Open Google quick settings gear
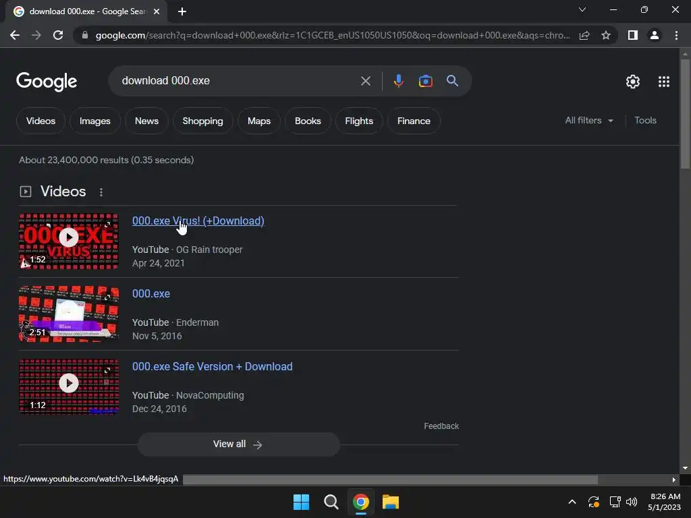Viewport: 691px width, 518px height. [x=633, y=82]
